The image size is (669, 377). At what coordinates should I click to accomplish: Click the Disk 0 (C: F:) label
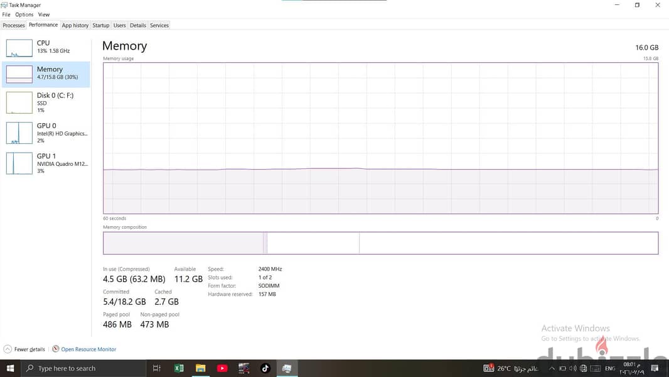(x=55, y=96)
